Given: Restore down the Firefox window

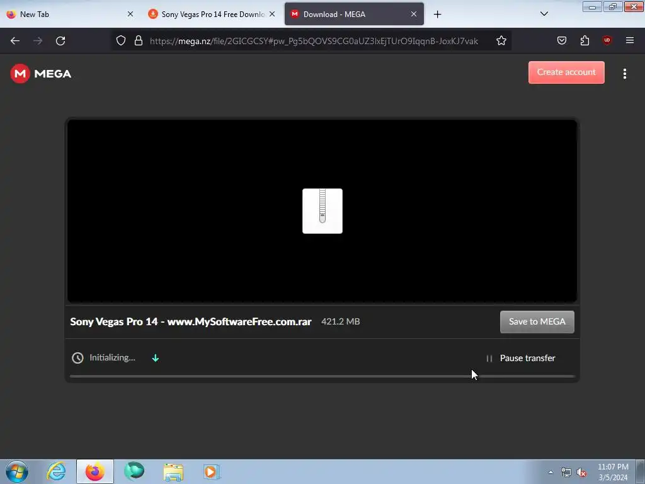Looking at the screenshot, I should 613,6.
